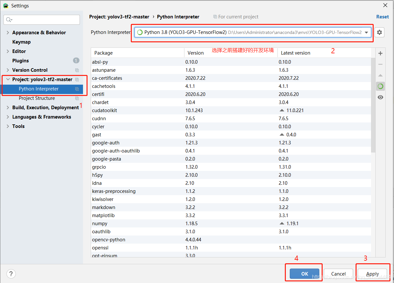Open the help question mark icon
Screen dimensions: 394x283
pyautogui.click(x=11, y=274)
